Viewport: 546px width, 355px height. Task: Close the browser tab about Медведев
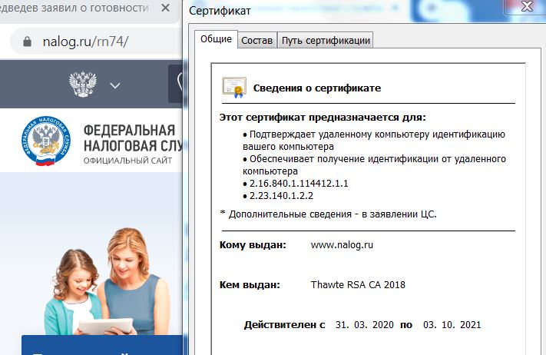click(x=165, y=8)
